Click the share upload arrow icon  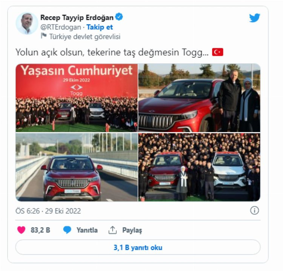point(112,230)
